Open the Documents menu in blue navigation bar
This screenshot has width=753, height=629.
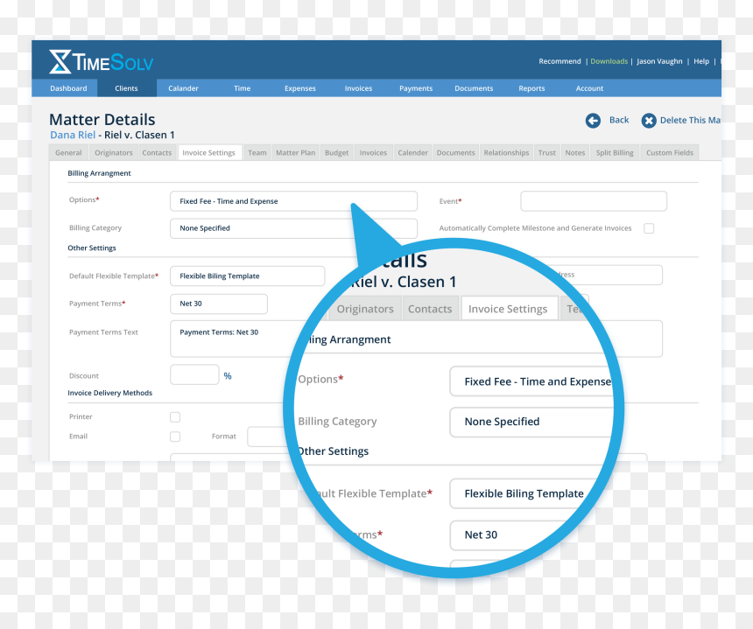pyautogui.click(x=474, y=88)
